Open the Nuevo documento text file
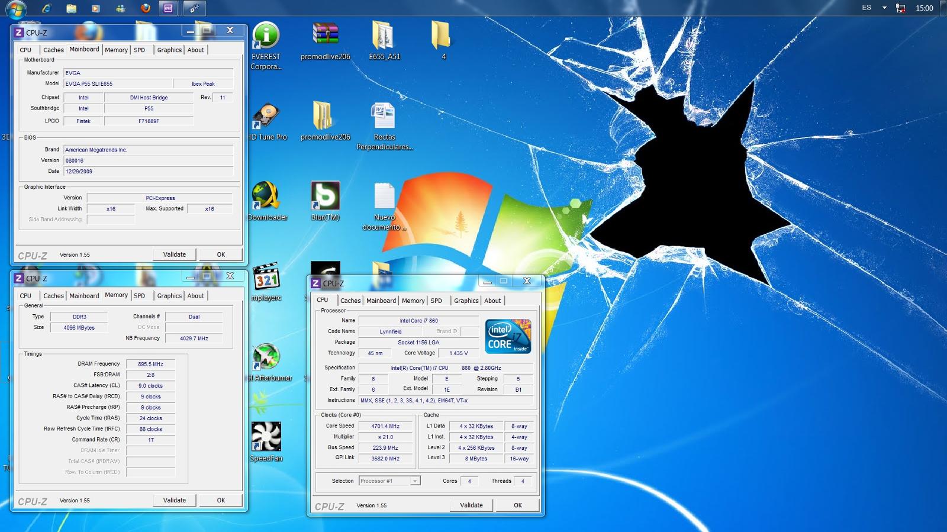Image resolution: width=947 pixels, height=532 pixels. pos(384,207)
